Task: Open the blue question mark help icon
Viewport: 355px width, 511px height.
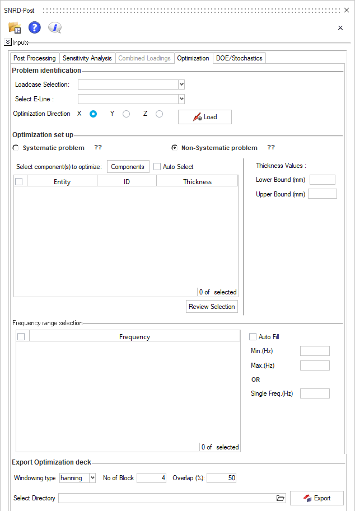Action: point(35,28)
